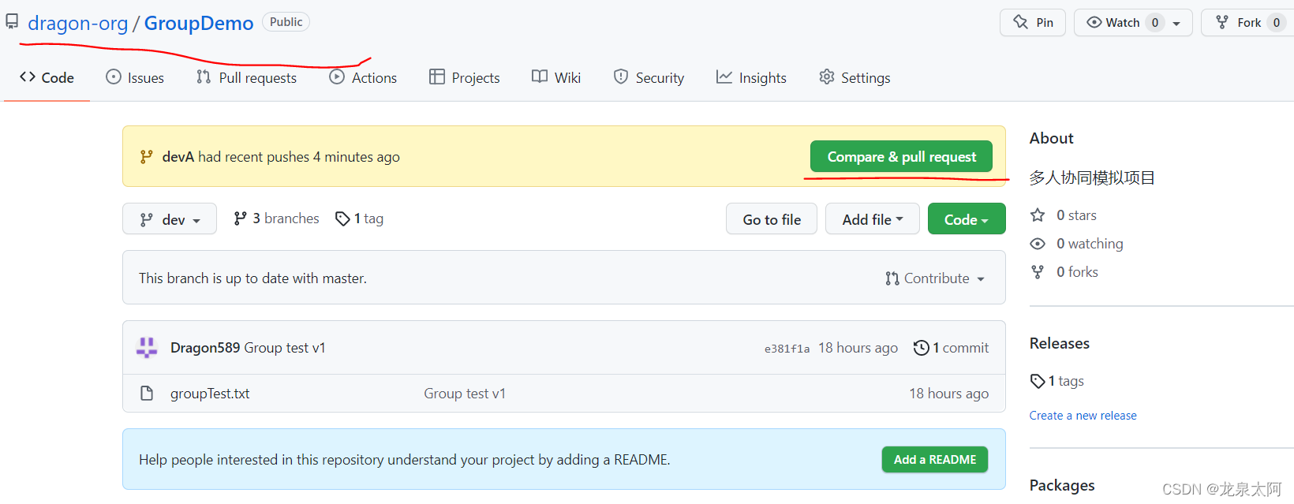
Task: Click Compare & pull request button
Action: tap(901, 156)
